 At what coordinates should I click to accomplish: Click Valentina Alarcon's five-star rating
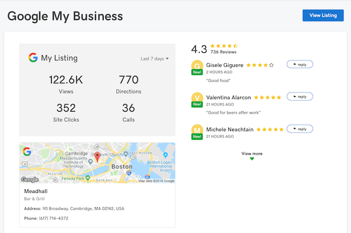tap(268, 97)
